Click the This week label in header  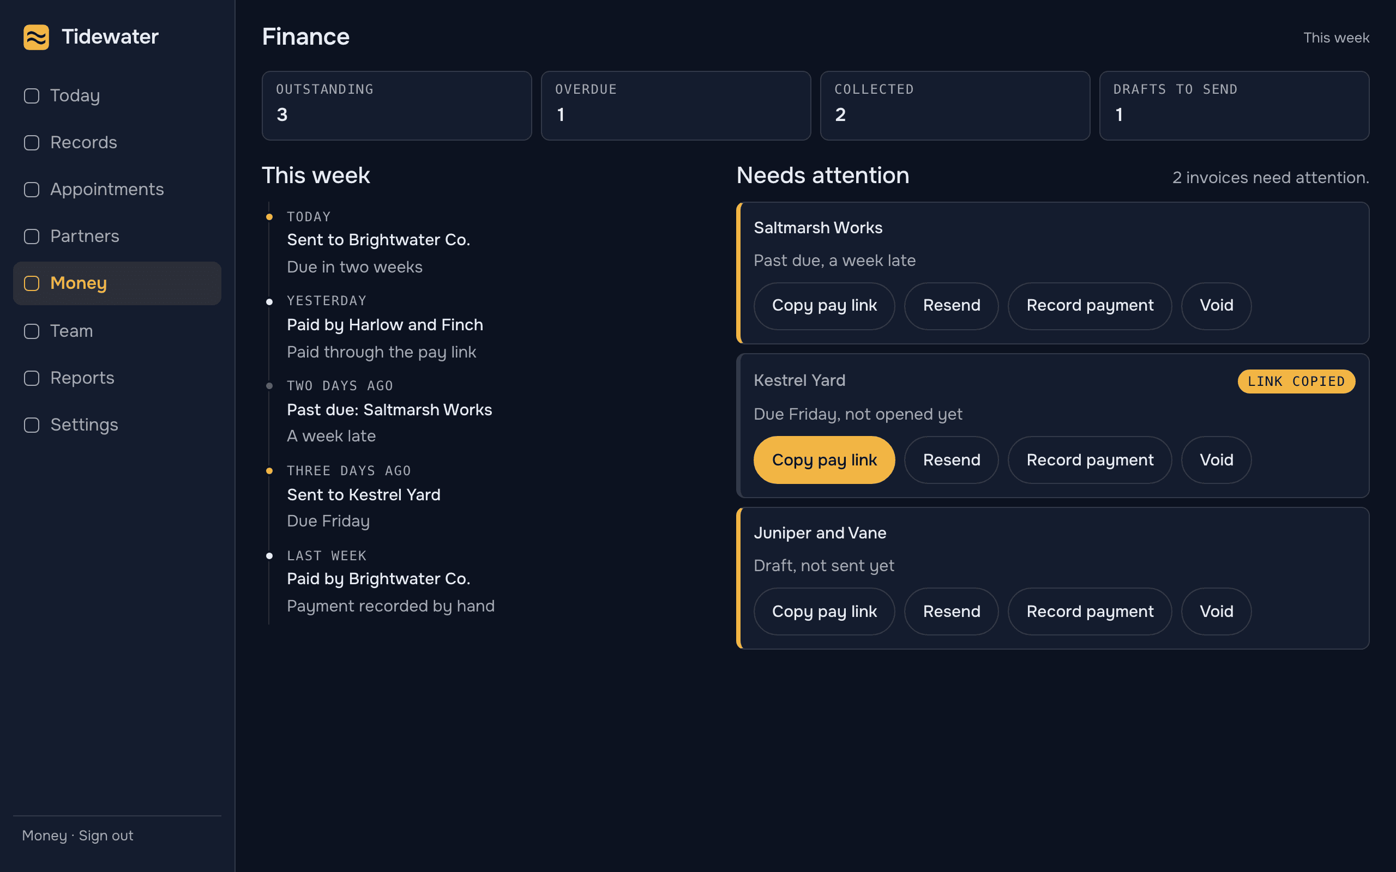click(1336, 38)
